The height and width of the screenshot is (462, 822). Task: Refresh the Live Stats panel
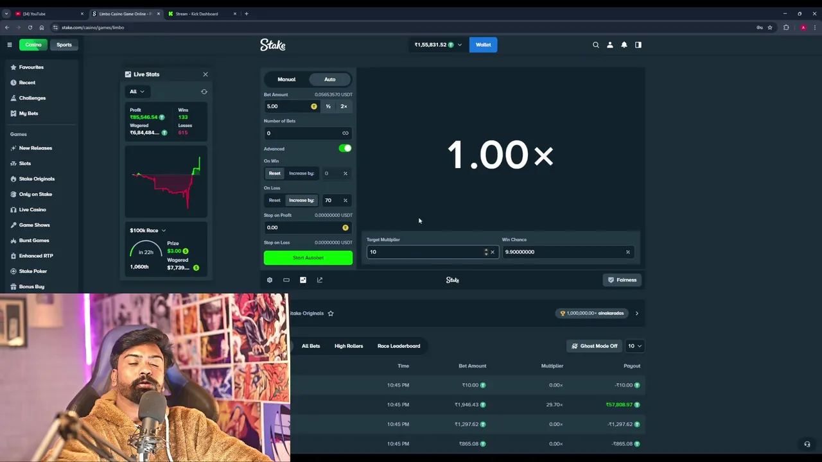[x=204, y=92]
